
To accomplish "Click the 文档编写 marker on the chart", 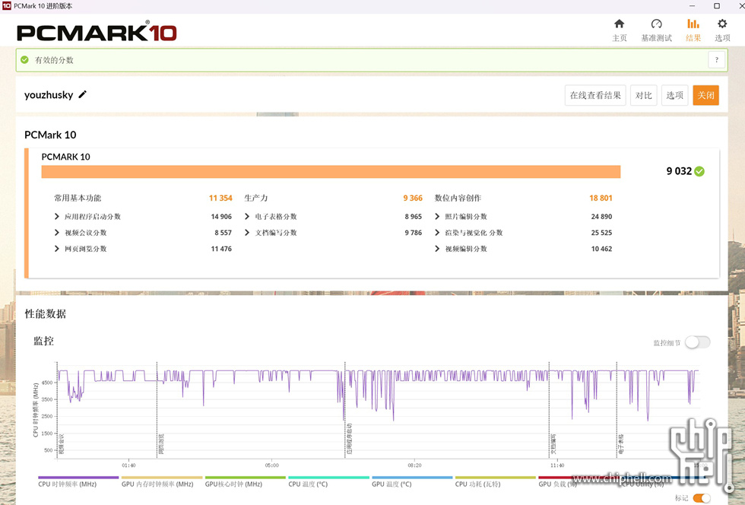I will click(x=553, y=443).
